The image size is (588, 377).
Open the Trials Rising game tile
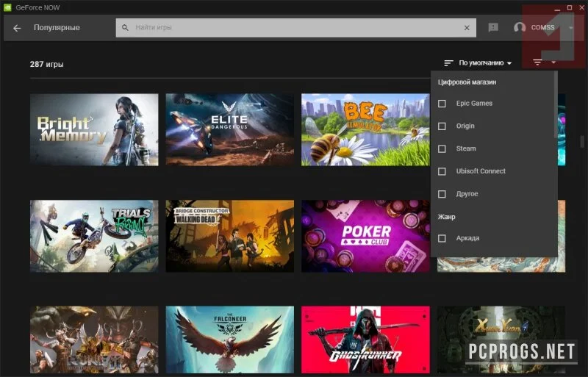(94, 236)
